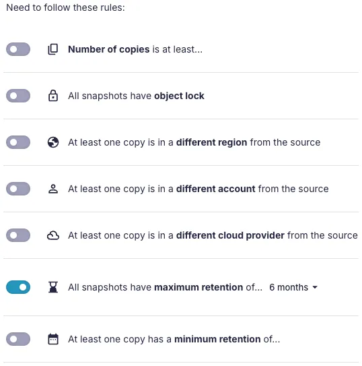Click the caret arrow next to 6 months
The width and height of the screenshot is (362, 366).
point(315,287)
